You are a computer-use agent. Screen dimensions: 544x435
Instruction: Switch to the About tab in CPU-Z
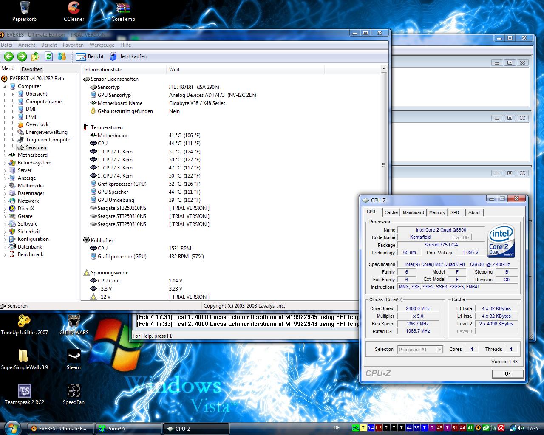point(474,212)
